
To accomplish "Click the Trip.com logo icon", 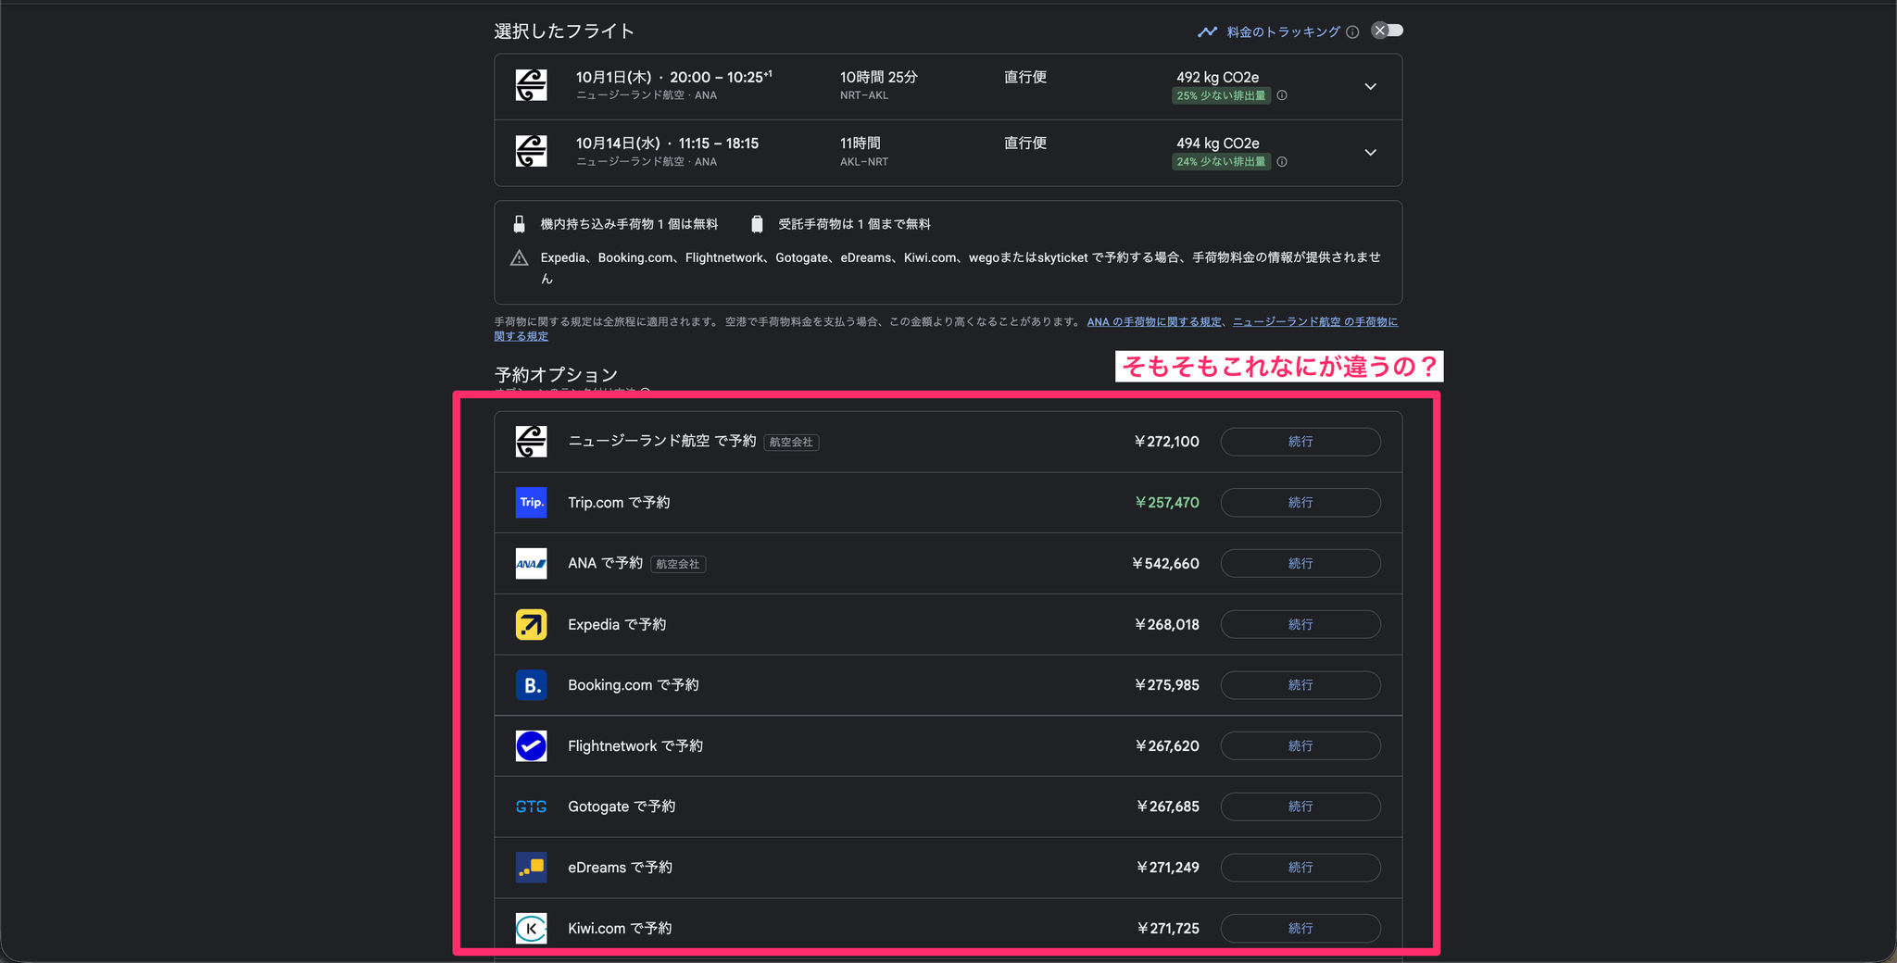I will (531, 503).
